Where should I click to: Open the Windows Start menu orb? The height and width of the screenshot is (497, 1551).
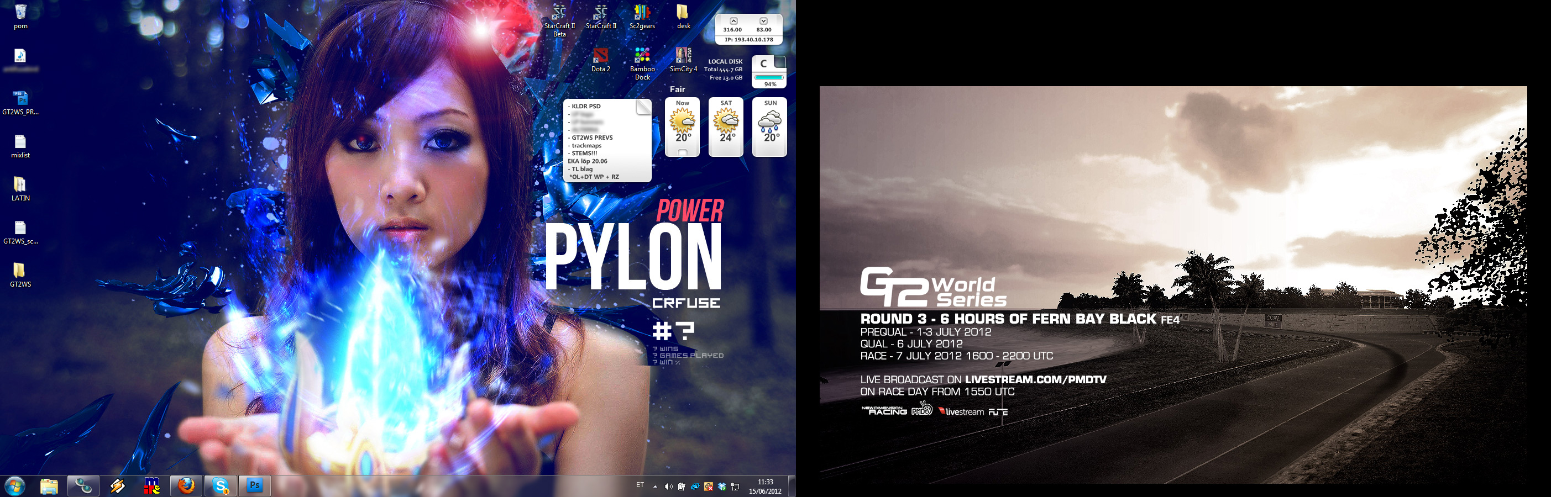click(x=14, y=485)
